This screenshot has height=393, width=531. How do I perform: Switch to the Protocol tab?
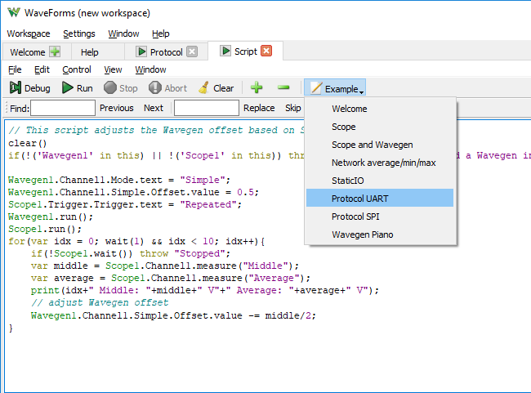(167, 52)
